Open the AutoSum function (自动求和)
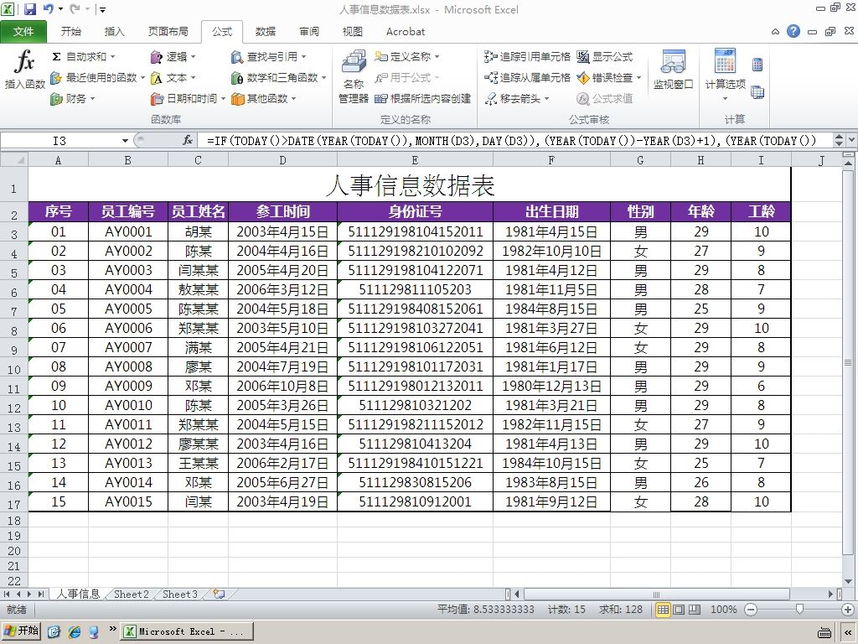 [83, 56]
